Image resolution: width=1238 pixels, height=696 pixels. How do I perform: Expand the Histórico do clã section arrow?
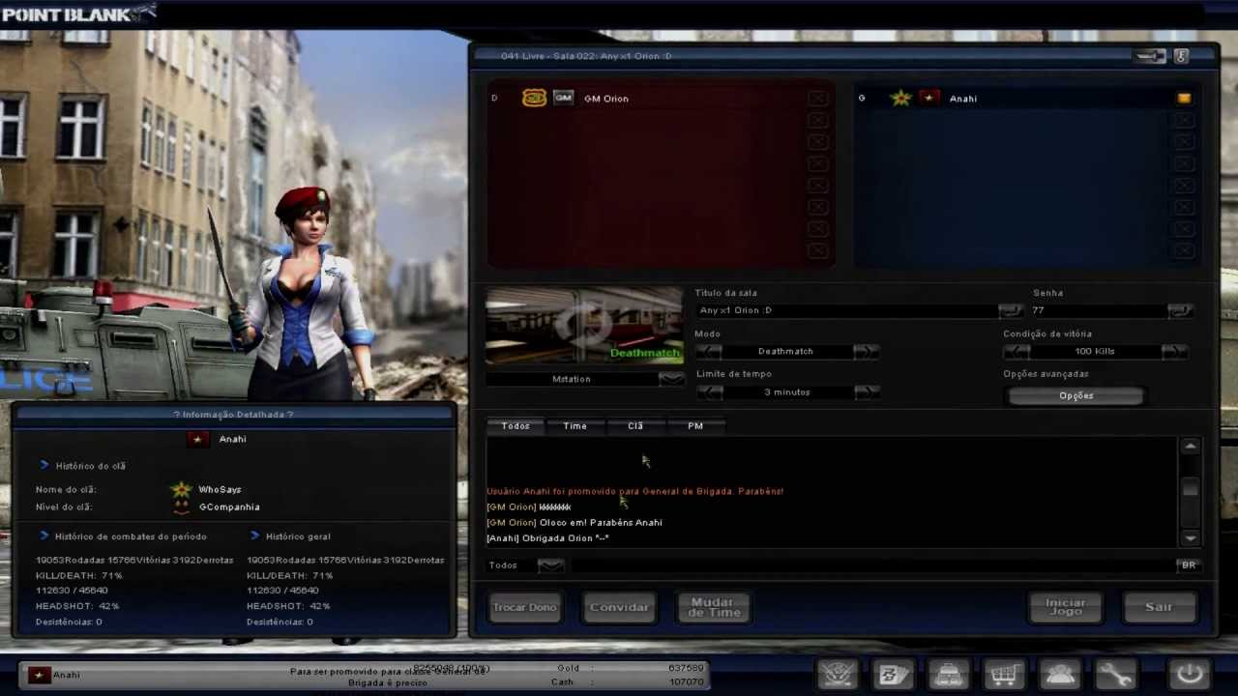click(44, 465)
